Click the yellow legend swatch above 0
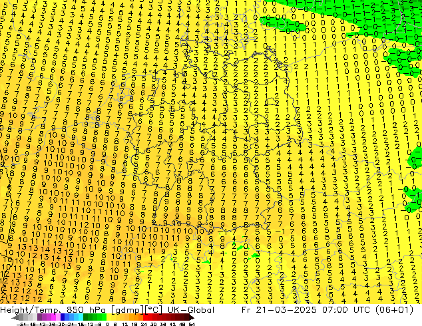Viewport: 422px width, 326px height. [x=108, y=317]
